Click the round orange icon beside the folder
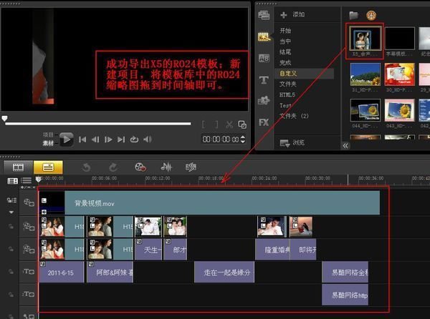The image size is (430, 319). point(371,16)
